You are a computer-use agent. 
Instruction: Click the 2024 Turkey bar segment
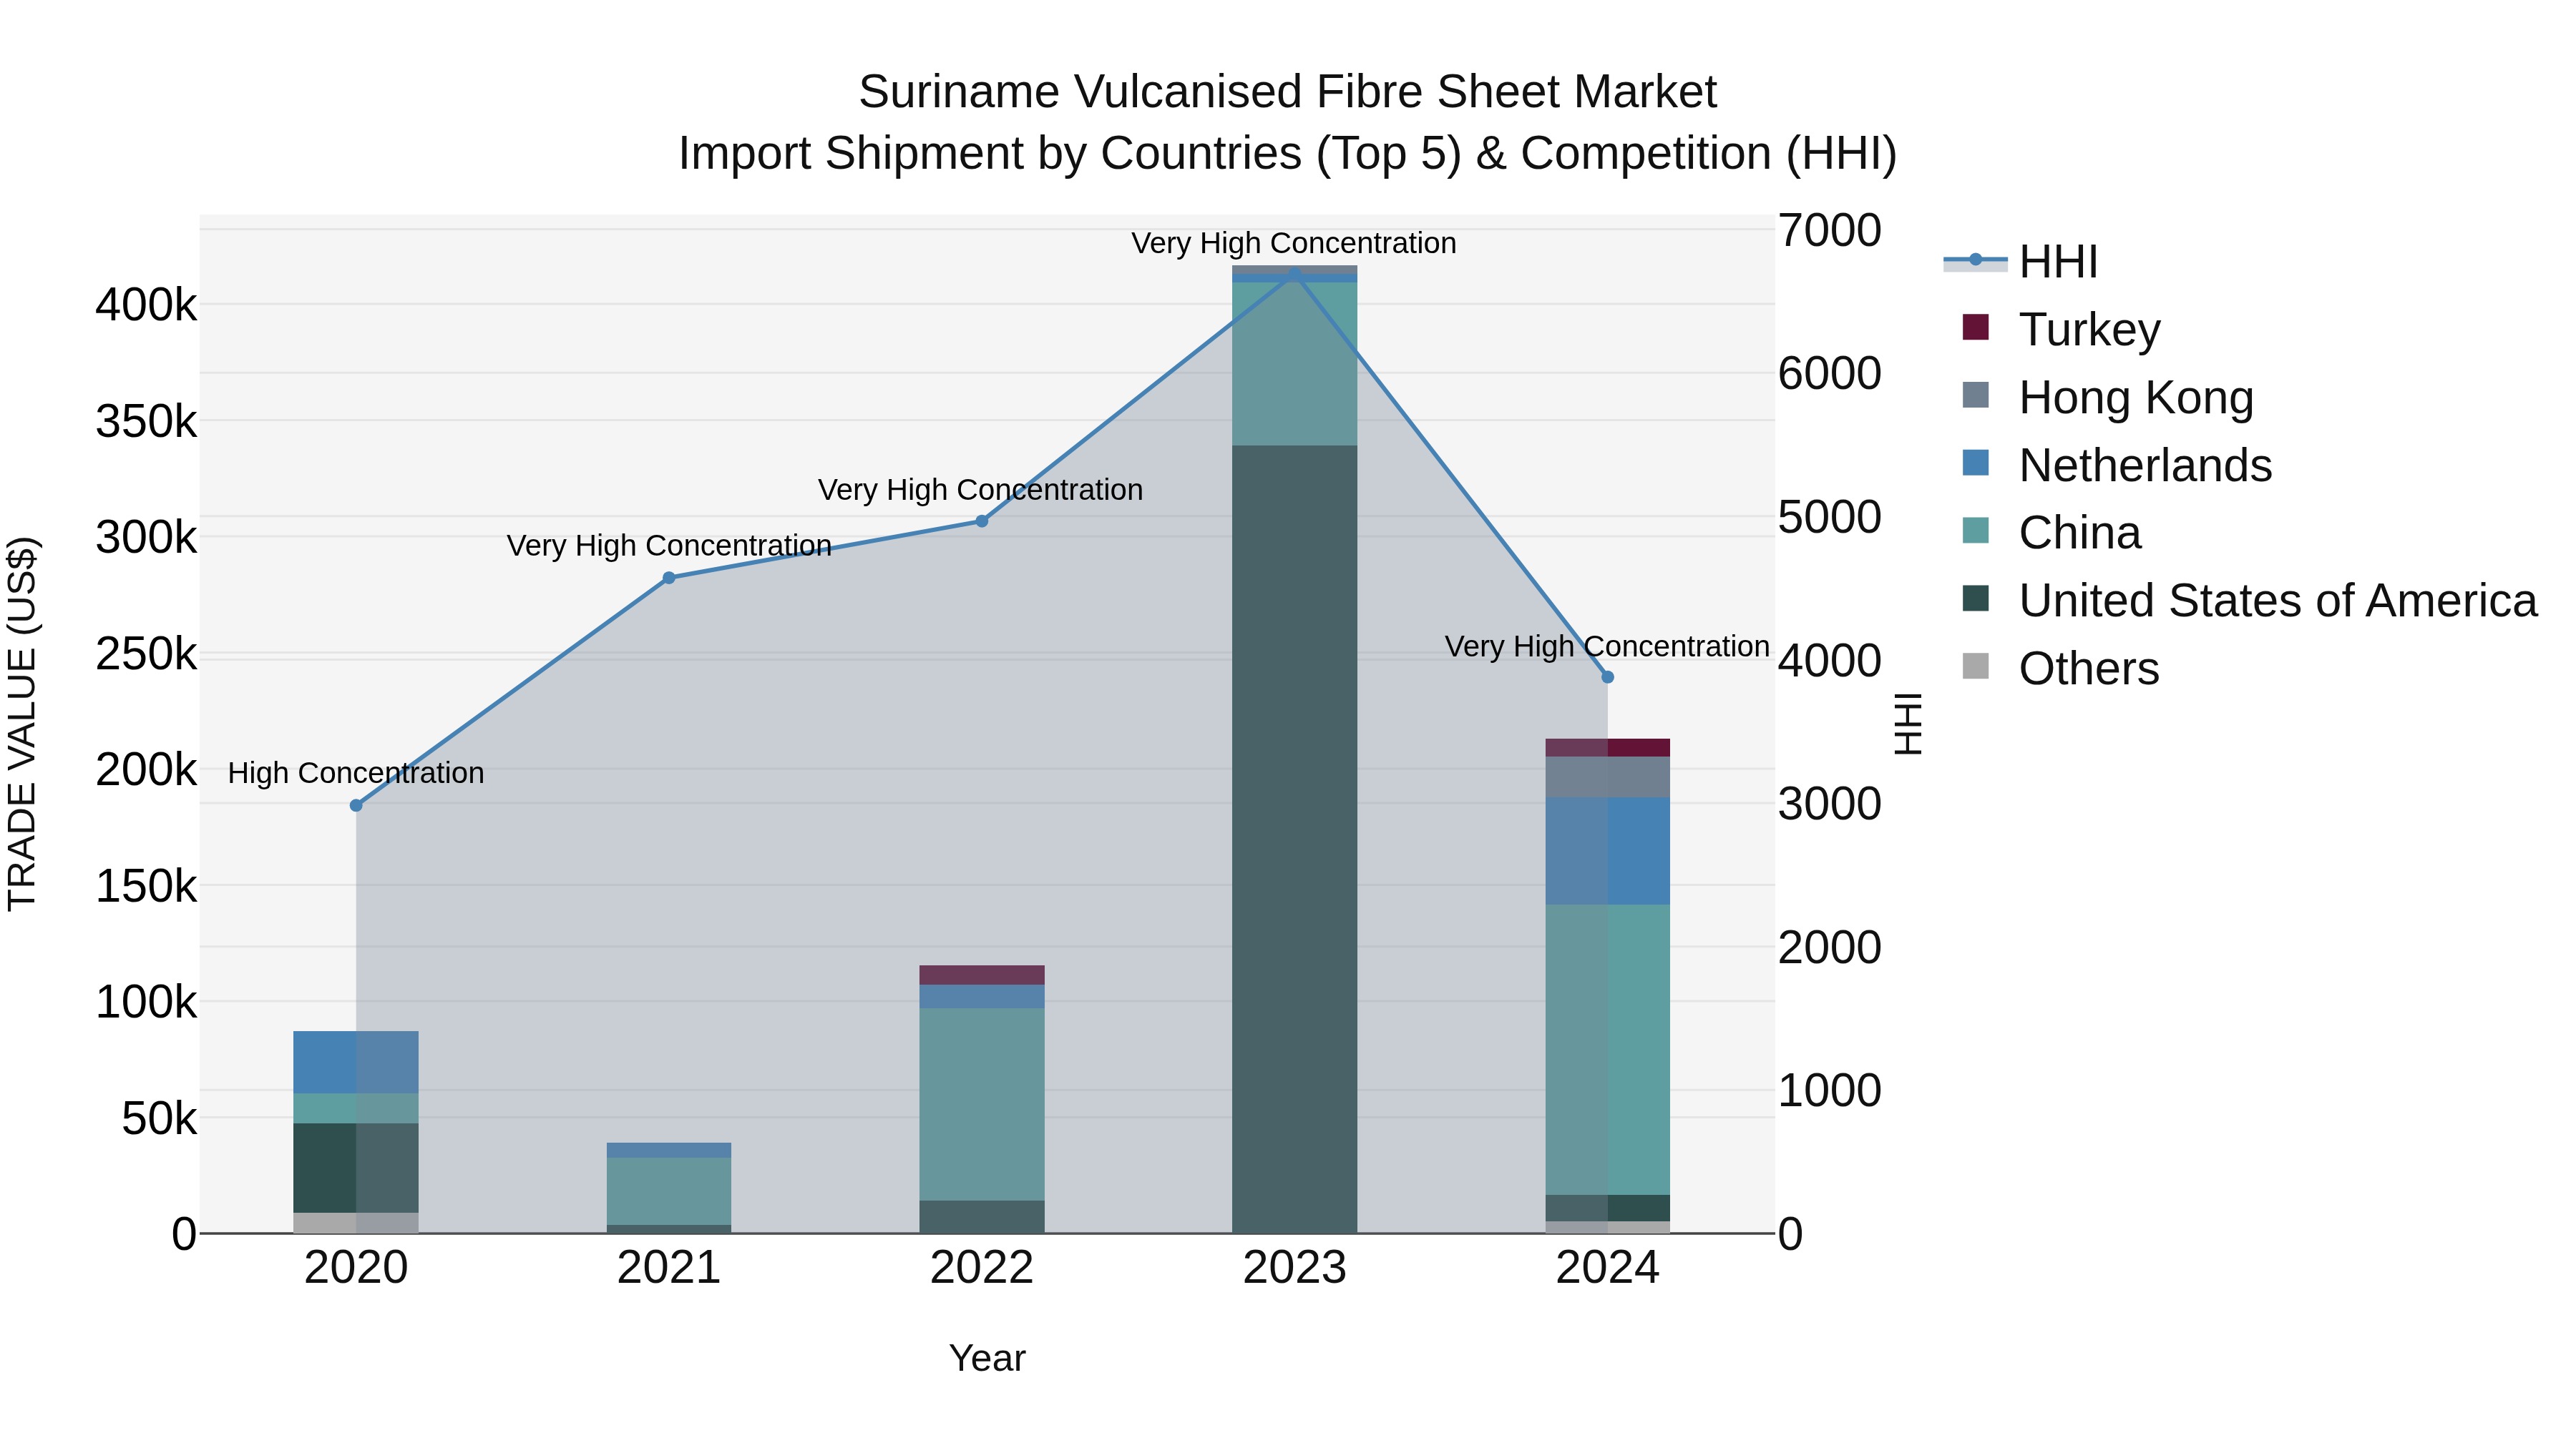tap(1608, 747)
